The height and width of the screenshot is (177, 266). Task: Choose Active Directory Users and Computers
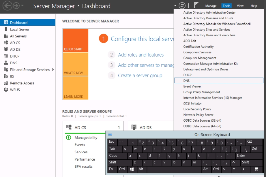click(x=209, y=35)
